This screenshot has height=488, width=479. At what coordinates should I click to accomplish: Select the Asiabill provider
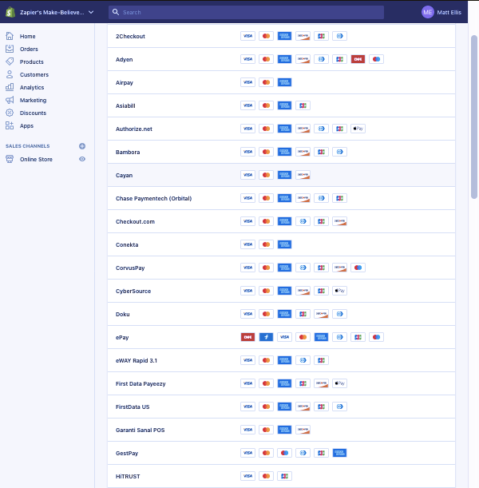click(281, 105)
